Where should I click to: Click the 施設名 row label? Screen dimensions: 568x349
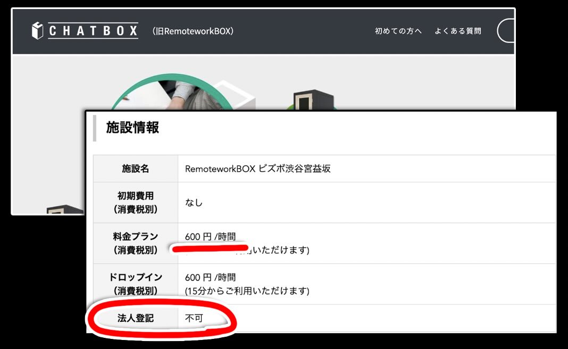(136, 169)
